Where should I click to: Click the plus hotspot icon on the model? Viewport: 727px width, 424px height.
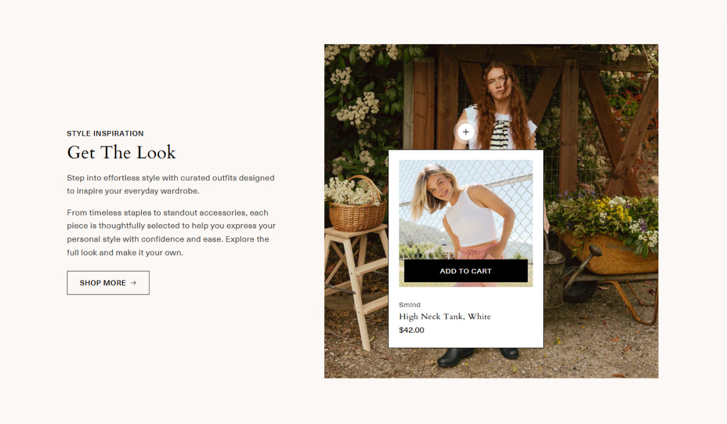click(465, 132)
